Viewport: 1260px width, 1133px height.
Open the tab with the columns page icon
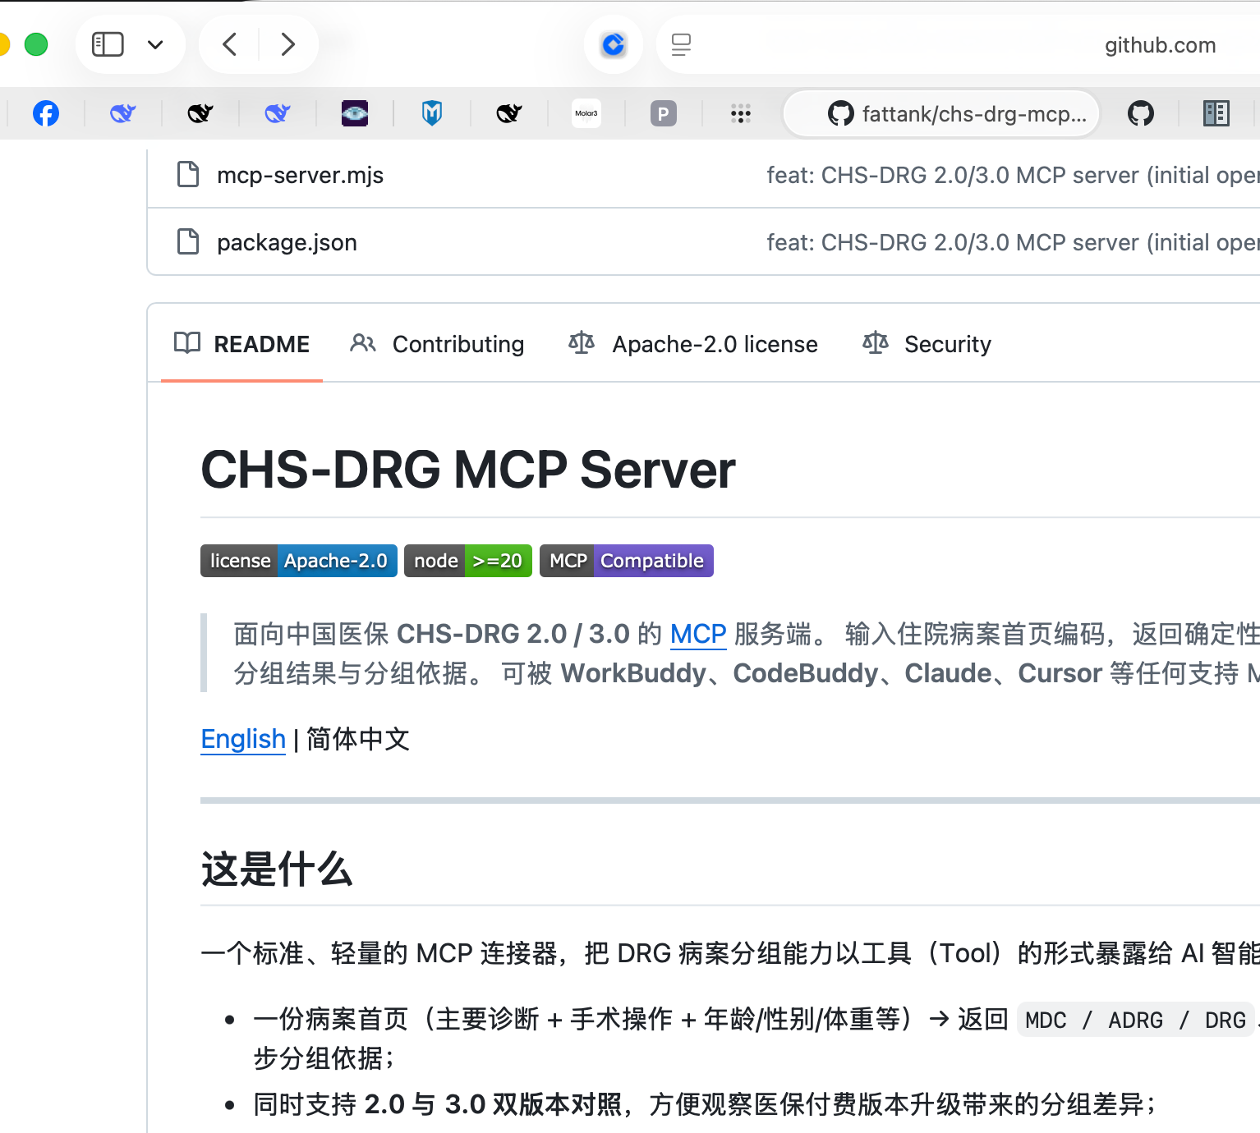pos(1216,113)
